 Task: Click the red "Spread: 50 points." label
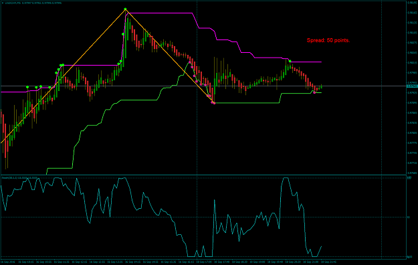[x=328, y=40]
